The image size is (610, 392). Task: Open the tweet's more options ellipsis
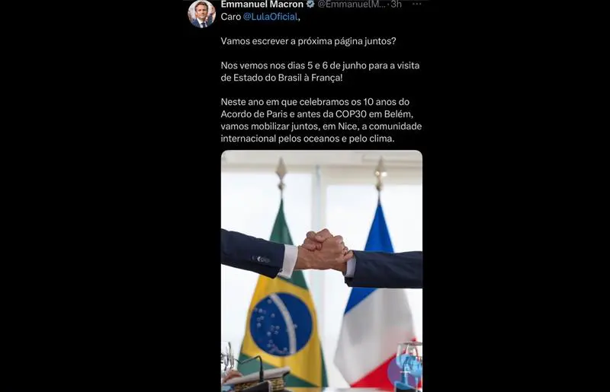click(416, 4)
